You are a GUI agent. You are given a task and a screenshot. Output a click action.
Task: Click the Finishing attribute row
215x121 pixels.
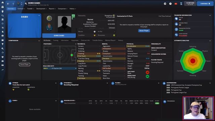[x=89, y=54]
